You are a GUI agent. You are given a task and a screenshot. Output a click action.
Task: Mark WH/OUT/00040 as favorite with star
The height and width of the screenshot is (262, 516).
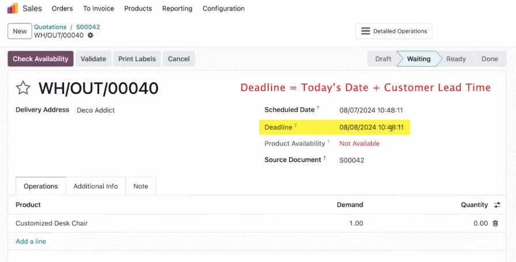(23, 88)
